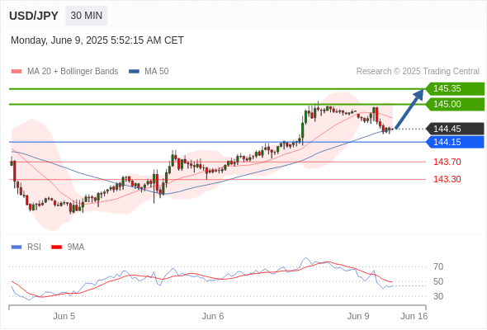
Task: Click the 'Jun 9' date axis label
Action: click(x=358, y=316)
